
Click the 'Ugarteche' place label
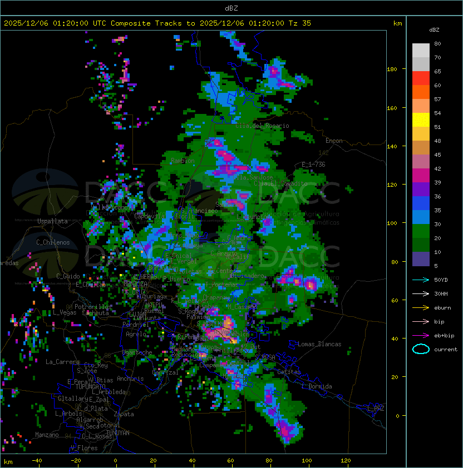(x=137, y=352)
